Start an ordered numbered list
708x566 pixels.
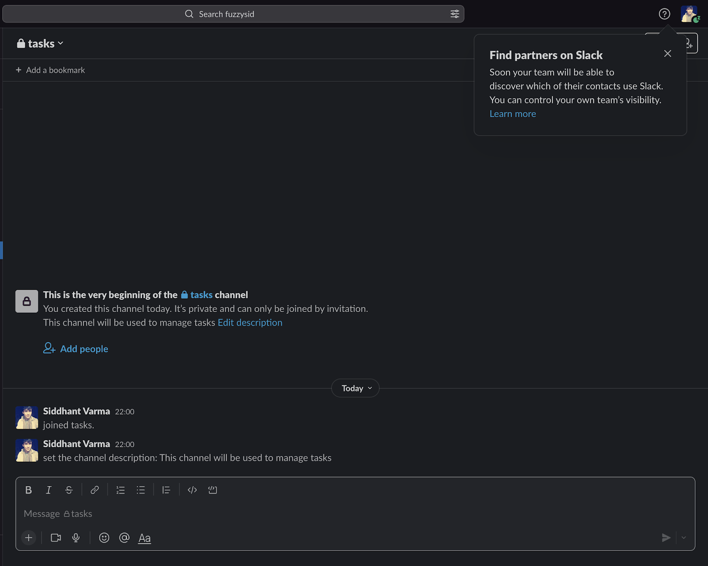pos(120,490)
